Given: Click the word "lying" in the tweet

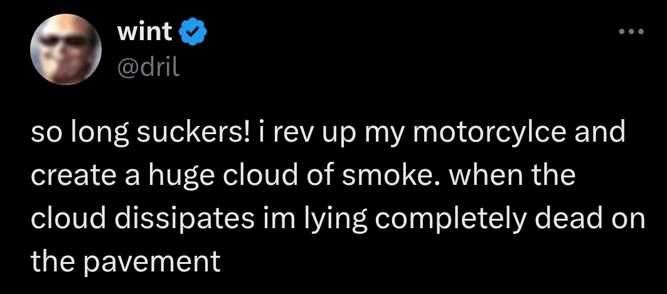Looking at the screenshot, I should point(306,218).
